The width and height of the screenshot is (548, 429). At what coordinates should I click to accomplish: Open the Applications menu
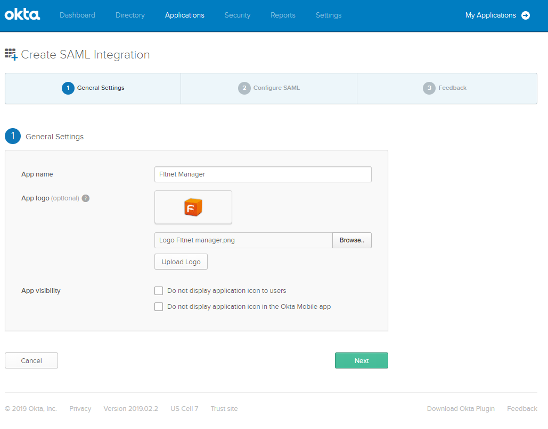tap(184, 15)
